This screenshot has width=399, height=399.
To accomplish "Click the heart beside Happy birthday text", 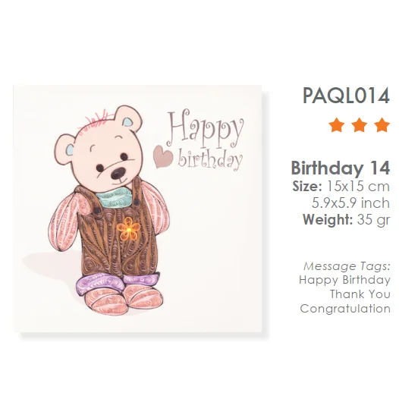I will click(163, 156).
